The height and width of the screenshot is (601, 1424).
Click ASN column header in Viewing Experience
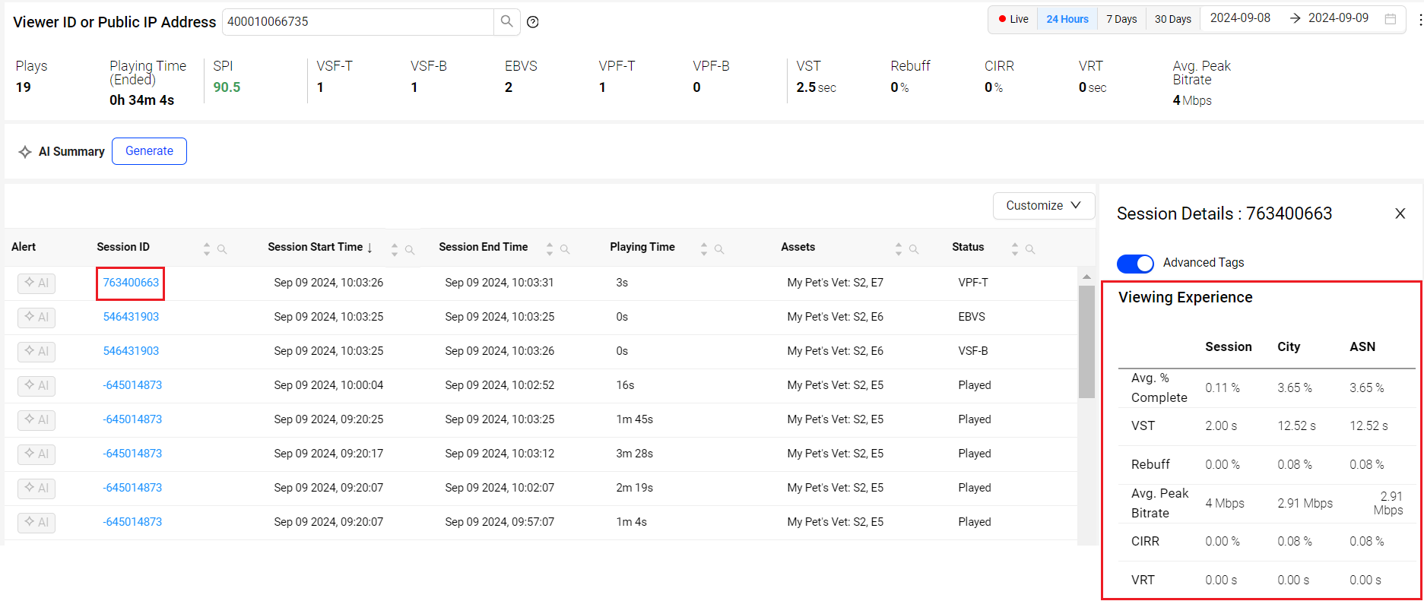point(1362,347)
